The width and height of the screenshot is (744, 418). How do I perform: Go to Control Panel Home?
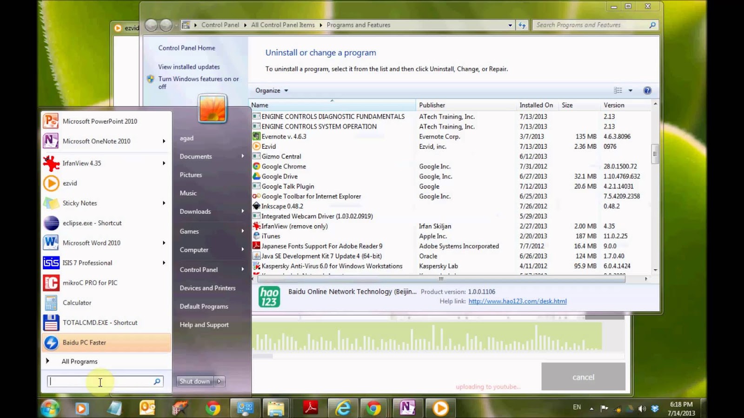pos(186,48)
